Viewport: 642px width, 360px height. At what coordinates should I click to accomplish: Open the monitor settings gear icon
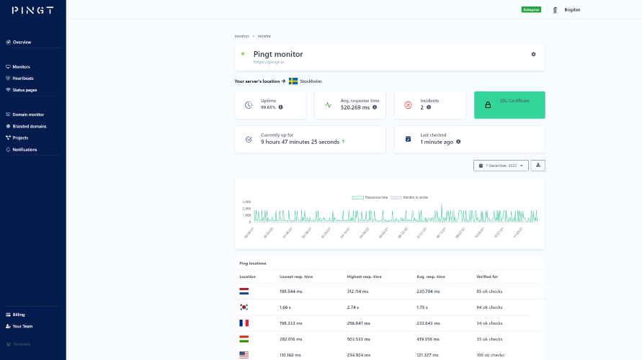533,54
